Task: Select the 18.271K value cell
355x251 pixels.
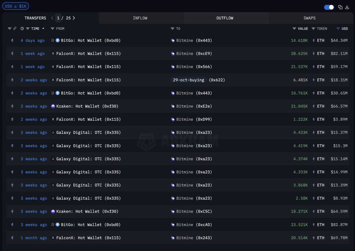Action: 299,211
